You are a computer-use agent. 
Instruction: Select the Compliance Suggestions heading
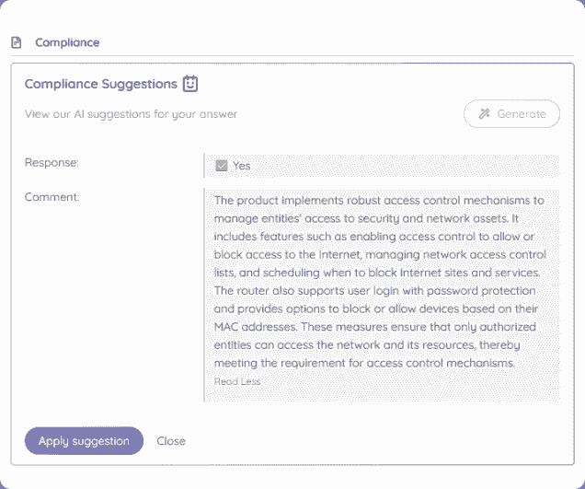(100, 84)
